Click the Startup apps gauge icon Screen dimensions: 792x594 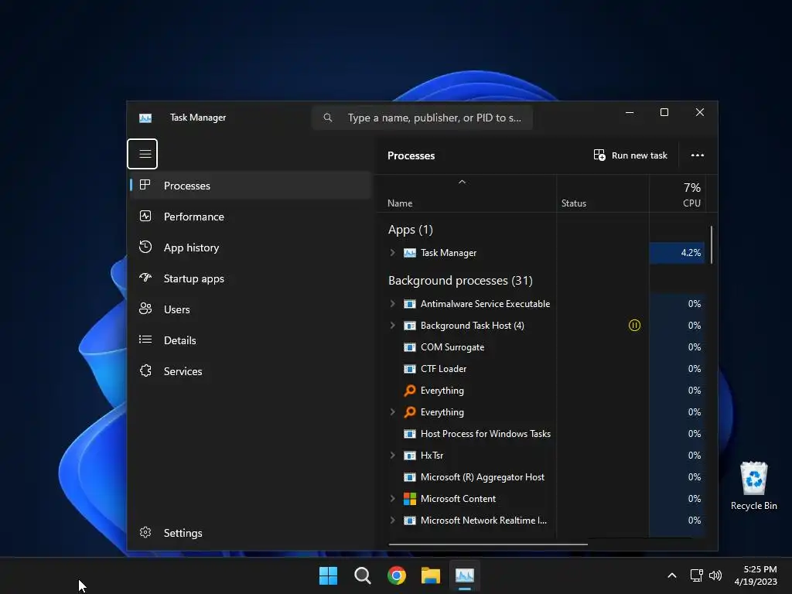[145, 278]
